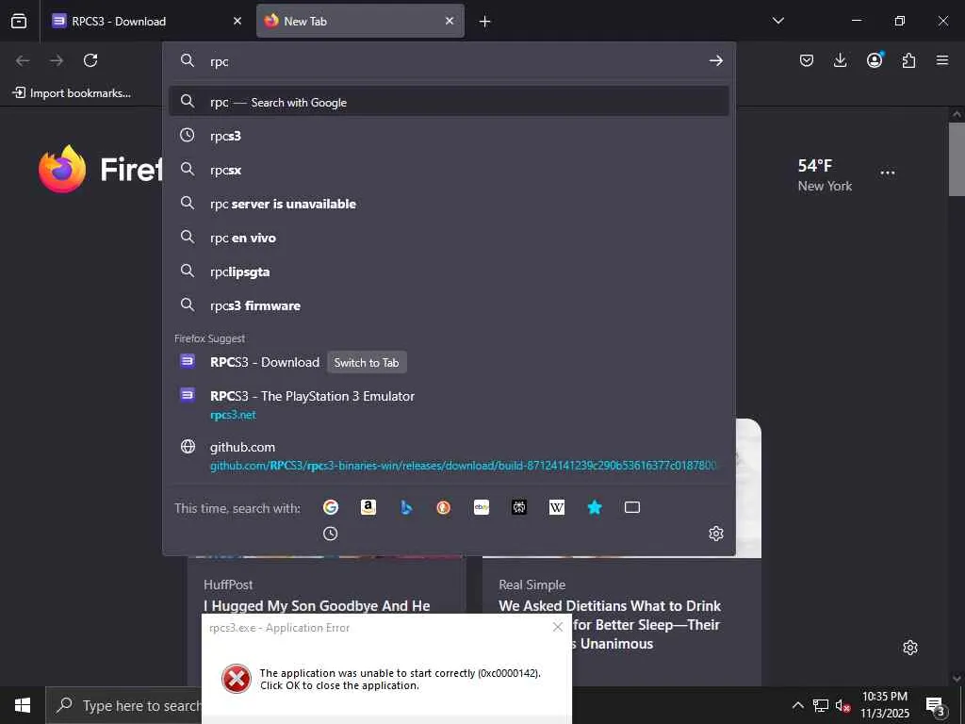965x724 pixels.
Task: Open the Windows notification center
Action: (x=936, y=706)
